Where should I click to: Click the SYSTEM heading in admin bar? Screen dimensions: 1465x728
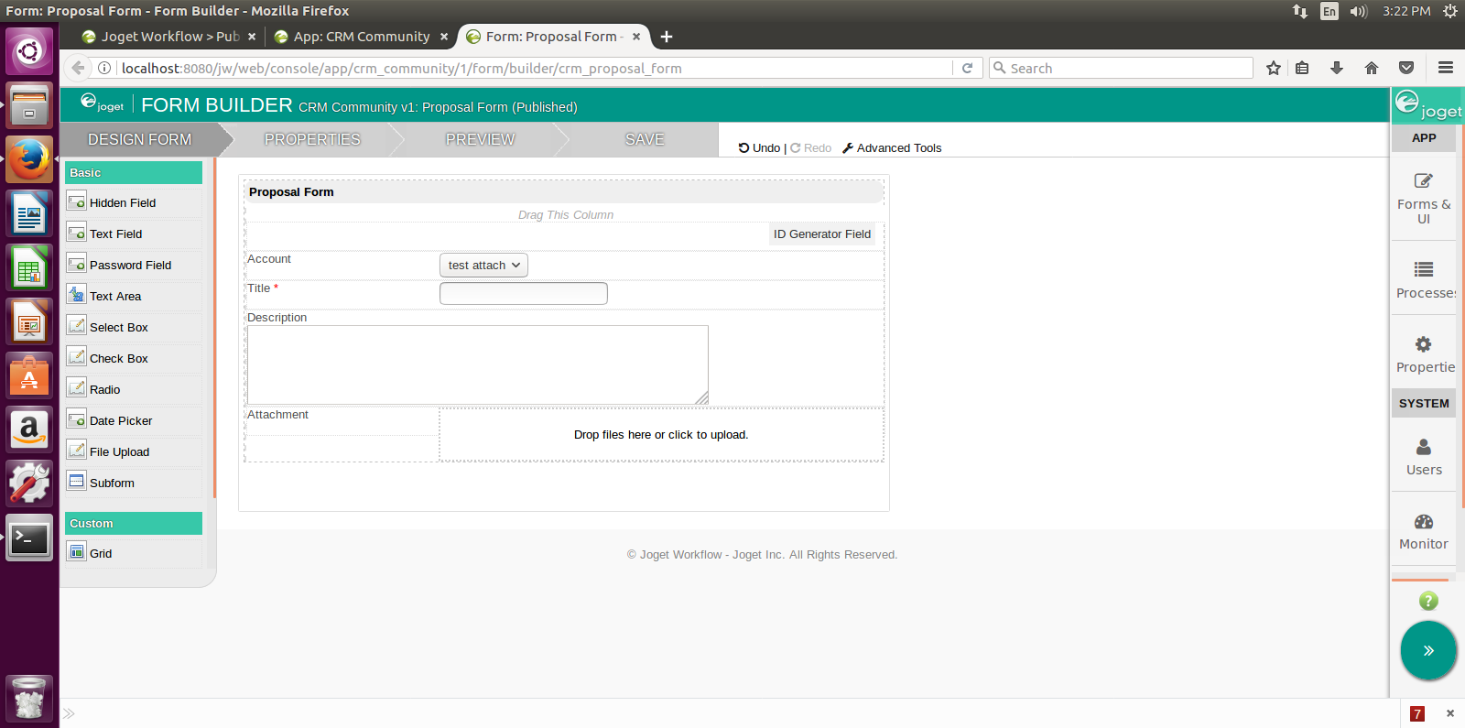pyautogui.click(x=1424, y=403)
